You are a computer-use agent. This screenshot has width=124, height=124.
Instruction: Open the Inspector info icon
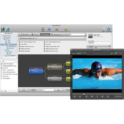(109, 29)
